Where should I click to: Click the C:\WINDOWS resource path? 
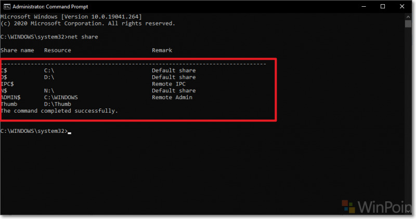pos(61,98)
